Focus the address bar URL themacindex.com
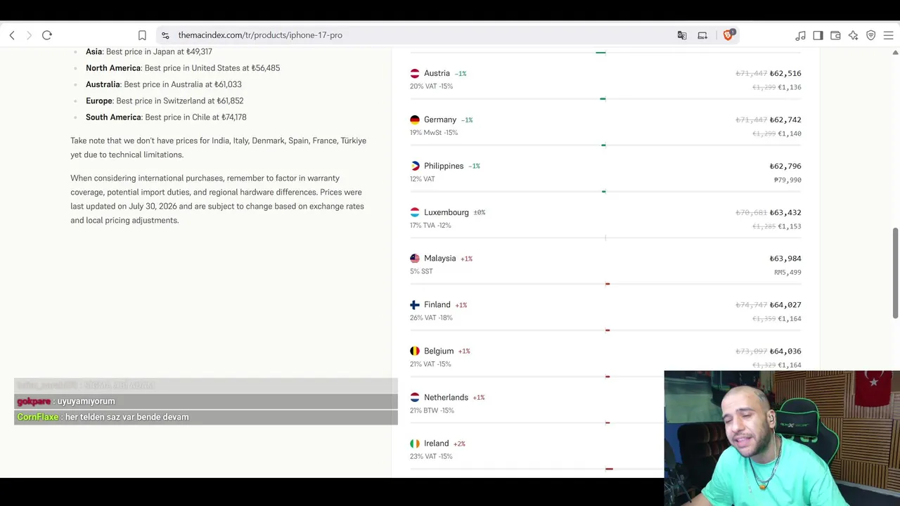 click(x=260, y=35)
